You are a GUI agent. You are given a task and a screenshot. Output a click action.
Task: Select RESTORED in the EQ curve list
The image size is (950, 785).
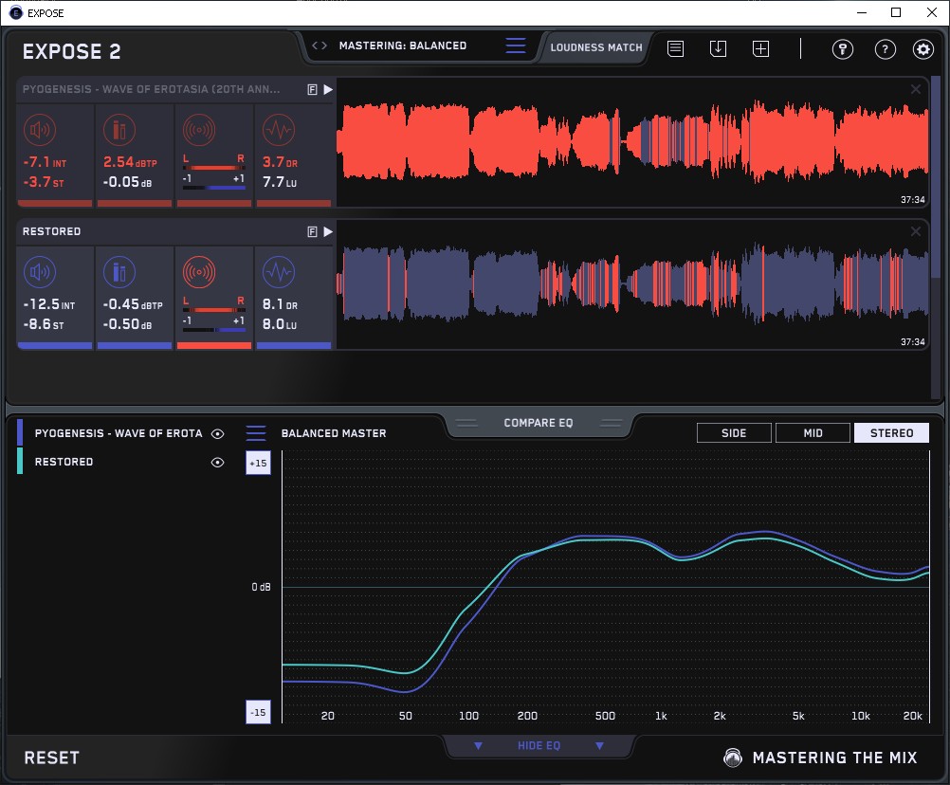[x=64, y=462]
